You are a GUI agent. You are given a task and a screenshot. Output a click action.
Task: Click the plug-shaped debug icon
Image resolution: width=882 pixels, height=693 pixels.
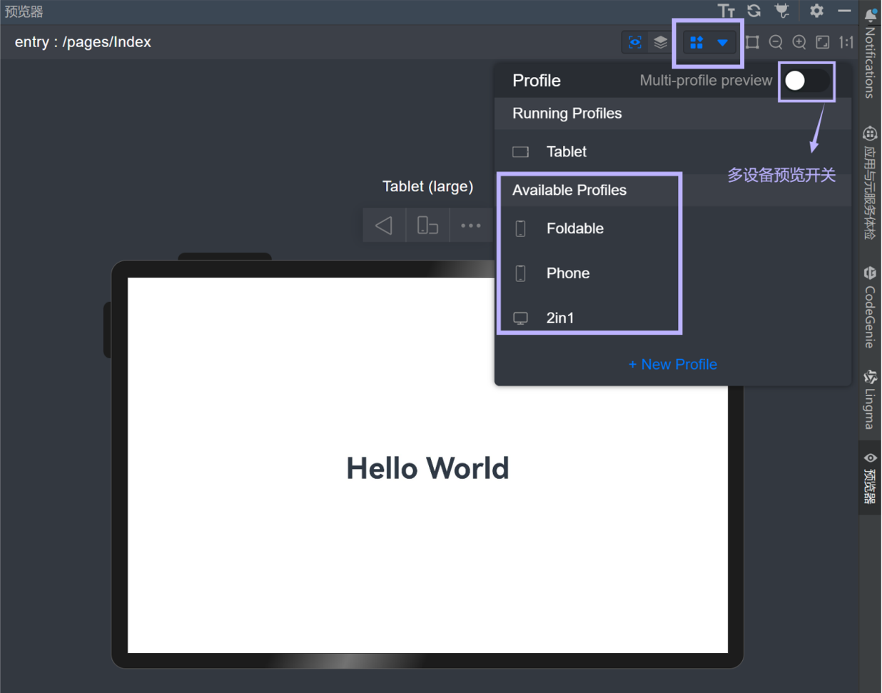pos(782,11)
